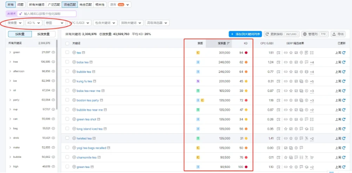
Task: Click SERP snapshot icon in yogi tea bags recalled row
Action: pos(278,148)
